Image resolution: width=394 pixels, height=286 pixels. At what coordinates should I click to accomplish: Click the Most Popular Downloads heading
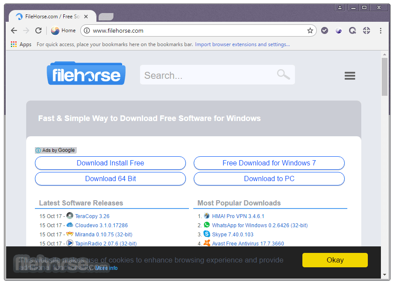click(x=239, y=203)
